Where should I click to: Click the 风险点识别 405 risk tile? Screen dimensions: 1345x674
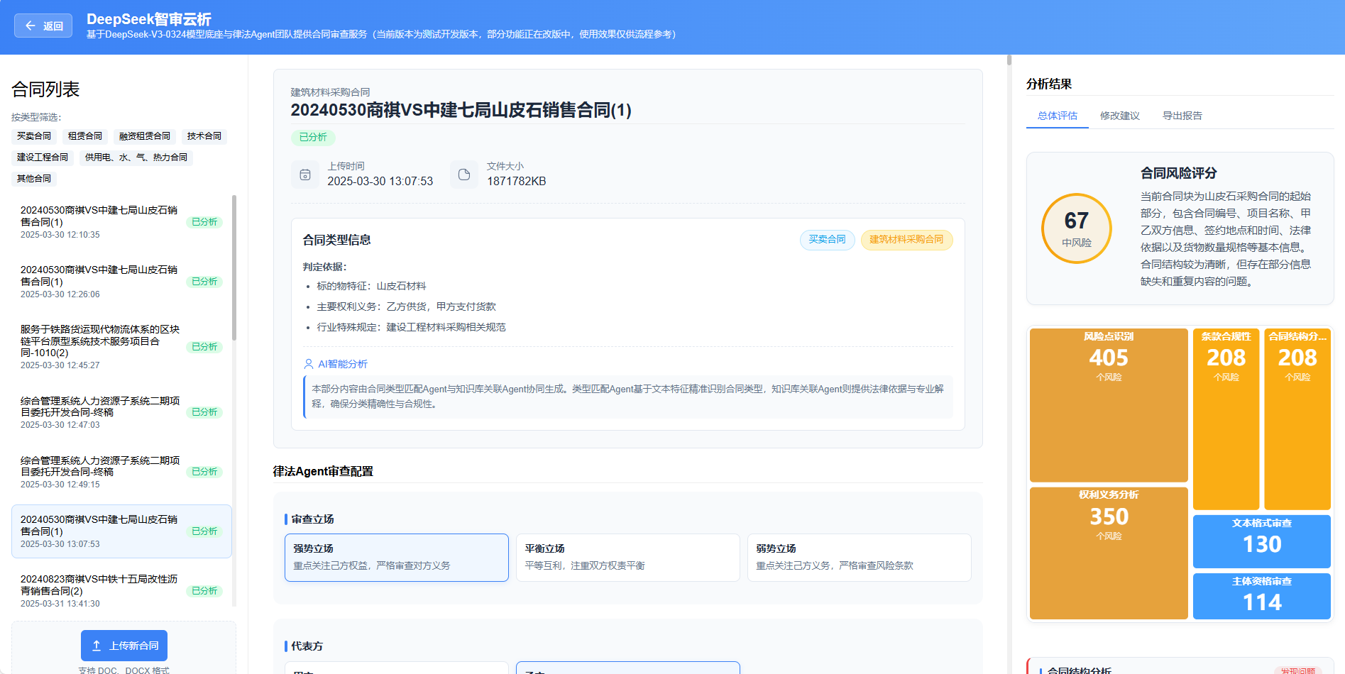point(1109,405)
